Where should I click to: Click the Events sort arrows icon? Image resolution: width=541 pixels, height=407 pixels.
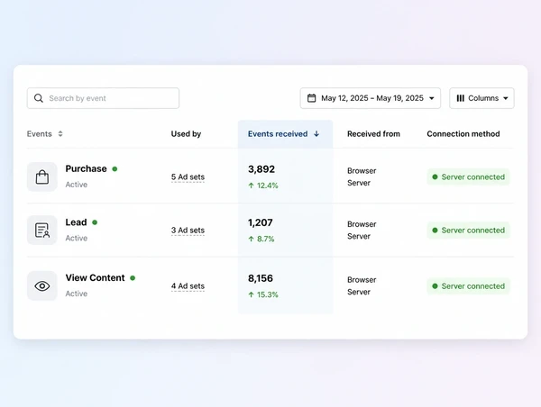click(60, 133)
